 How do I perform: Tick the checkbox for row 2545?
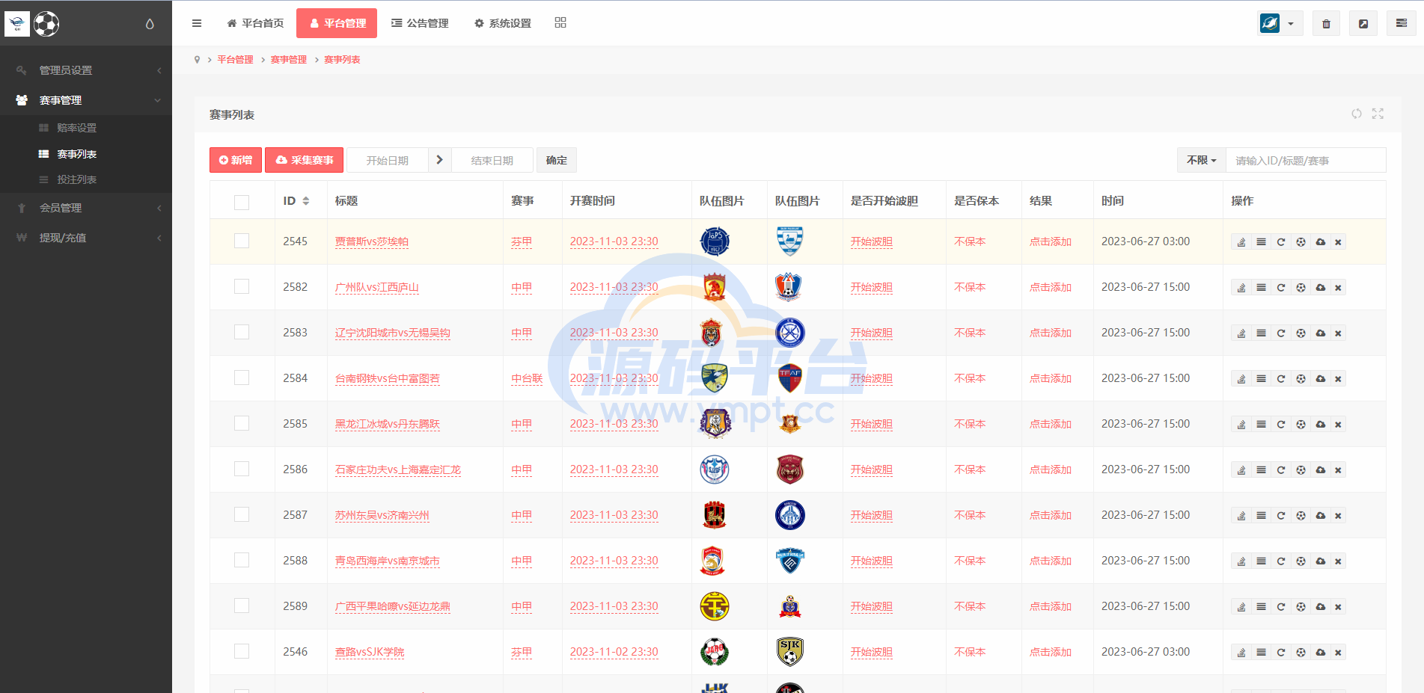[242, 241]
